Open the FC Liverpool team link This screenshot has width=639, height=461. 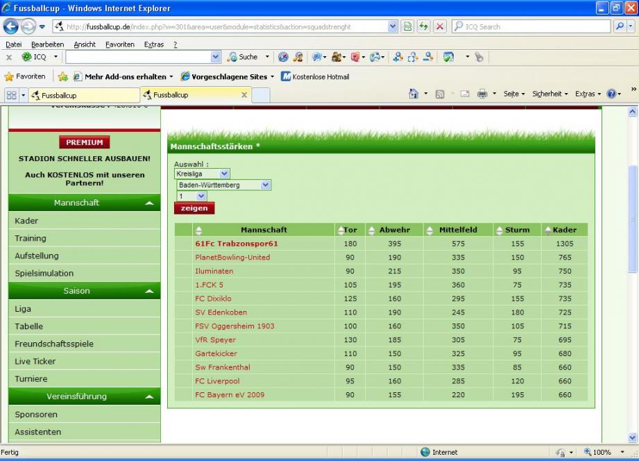point(217,381)
